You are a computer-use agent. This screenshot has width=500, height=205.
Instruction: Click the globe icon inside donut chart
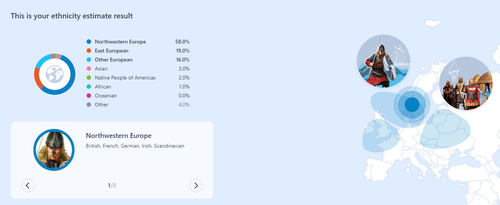point(55,74)
